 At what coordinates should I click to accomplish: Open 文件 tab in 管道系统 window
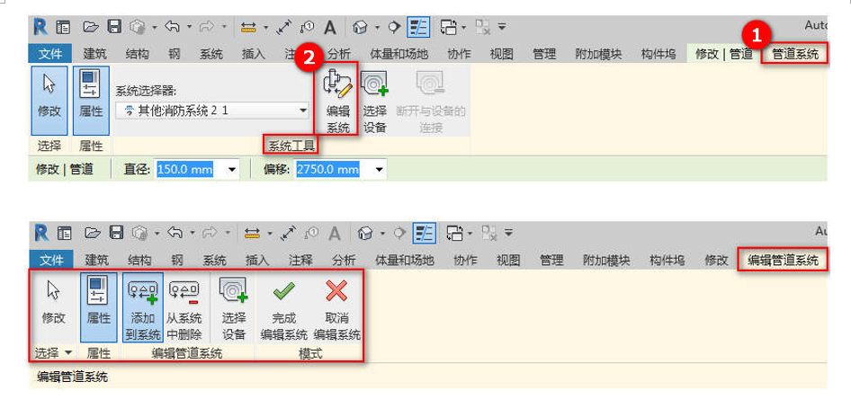[x=50, y=54]
